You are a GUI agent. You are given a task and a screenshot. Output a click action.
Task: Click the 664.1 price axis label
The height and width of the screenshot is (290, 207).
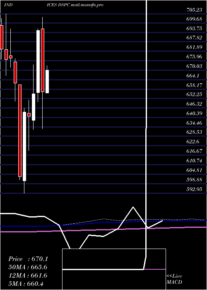(193, 75)
